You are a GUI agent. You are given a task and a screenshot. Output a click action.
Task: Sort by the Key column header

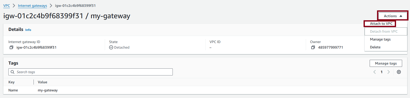pos(11,82)
